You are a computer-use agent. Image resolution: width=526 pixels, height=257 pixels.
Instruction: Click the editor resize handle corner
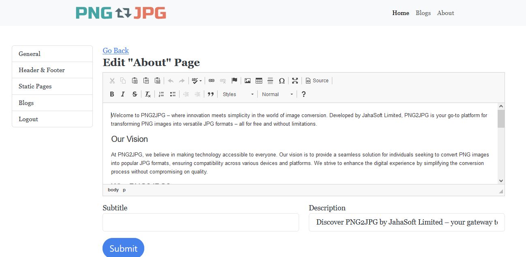(x=501, y=191)
